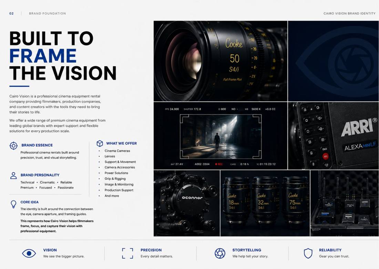Click the word Premium in personality traits
Viewport: 379px width, 269px height.
pyautogui.click(x=27, y=188)
